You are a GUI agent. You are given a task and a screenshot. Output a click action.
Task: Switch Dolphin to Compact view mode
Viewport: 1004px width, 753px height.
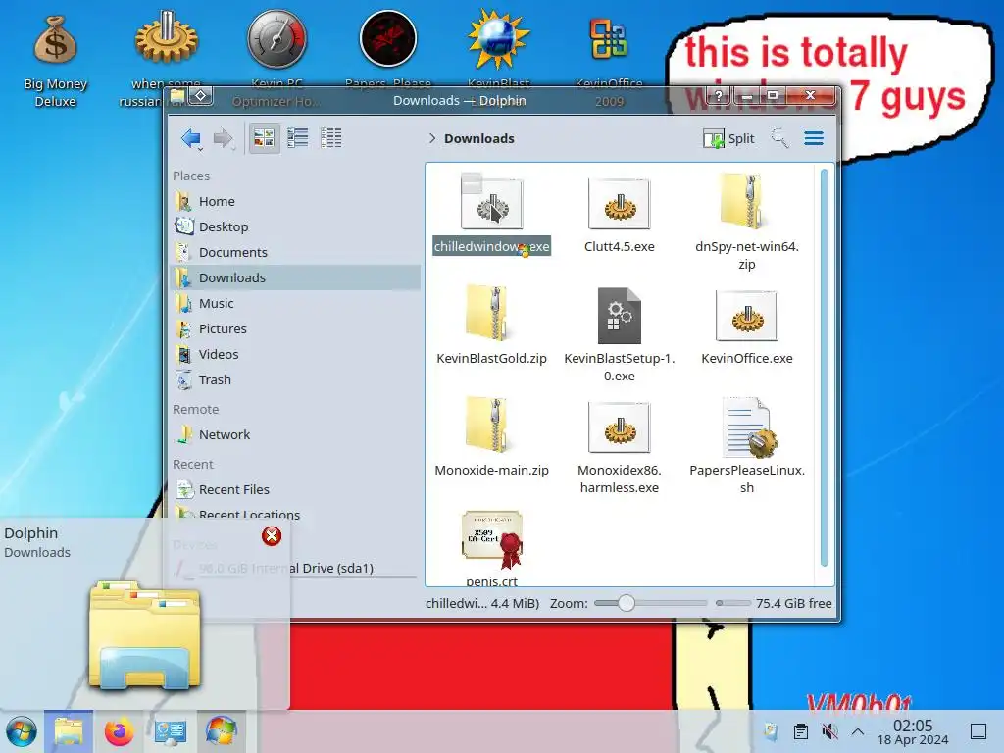[298, 137]
